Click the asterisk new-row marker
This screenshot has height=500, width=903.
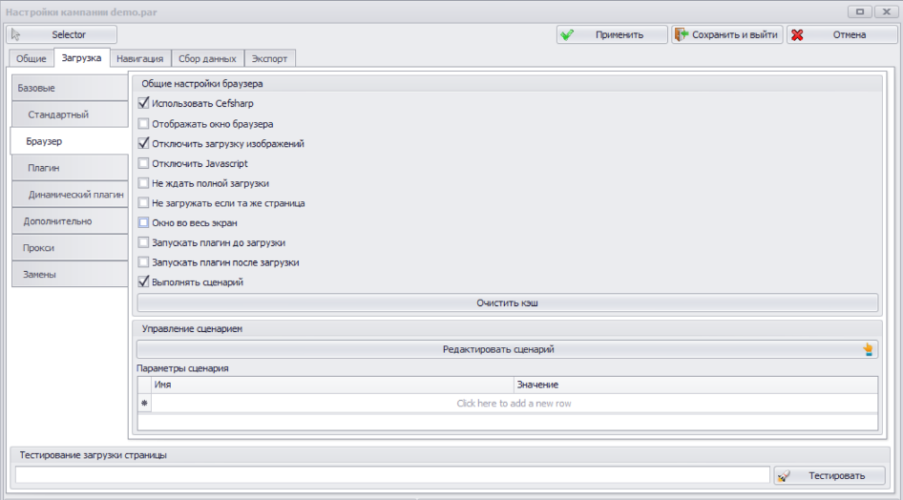tap(144, 404)
